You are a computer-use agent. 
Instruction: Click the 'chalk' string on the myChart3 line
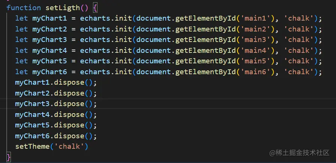[299, 40]
